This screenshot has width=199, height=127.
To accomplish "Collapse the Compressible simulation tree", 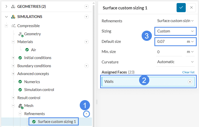I will point(6,26).
